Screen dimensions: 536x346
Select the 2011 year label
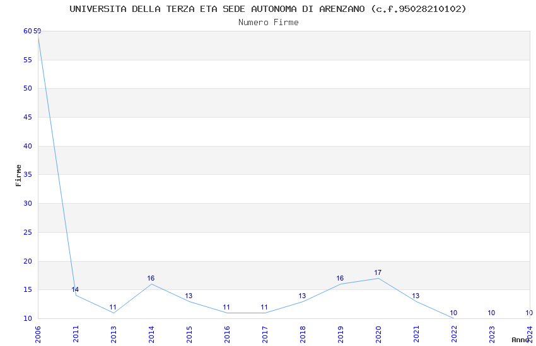(x=76, y=335)
